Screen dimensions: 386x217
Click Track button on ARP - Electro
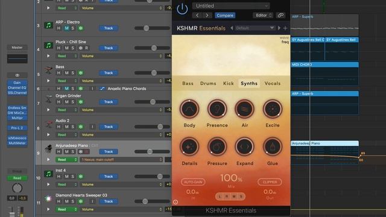[x=109, y=28]
